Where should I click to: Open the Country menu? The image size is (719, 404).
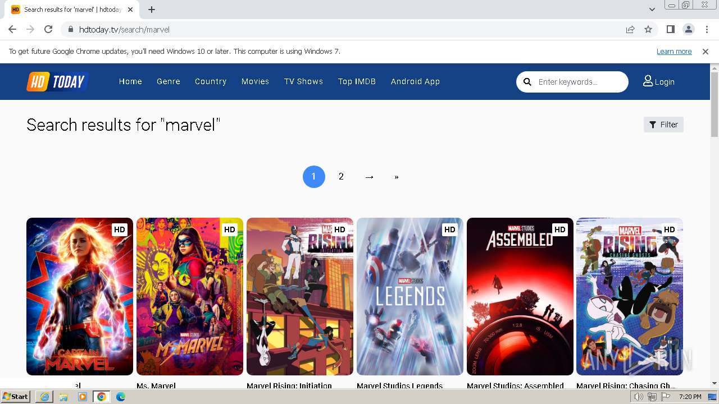pos(211,81)
